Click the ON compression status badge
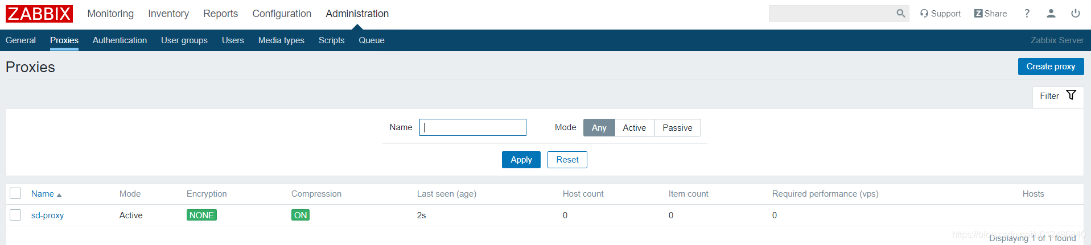Image resolution: width=1091 pixels, height=245 pixels. click(300, 215)
